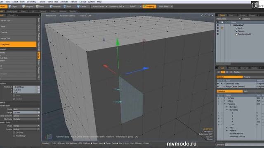Viewport: 264px width, 148px height.
Task: Enable the 2D Snap checkbox
Action: click(14, 132)
